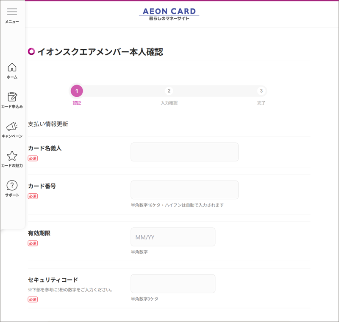
Task: Focus the カード番号 input field
Action: coord(185,190)
